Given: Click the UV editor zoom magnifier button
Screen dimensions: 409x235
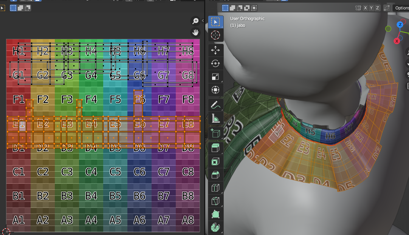Looking at the screenshot, I should [195, 21].
